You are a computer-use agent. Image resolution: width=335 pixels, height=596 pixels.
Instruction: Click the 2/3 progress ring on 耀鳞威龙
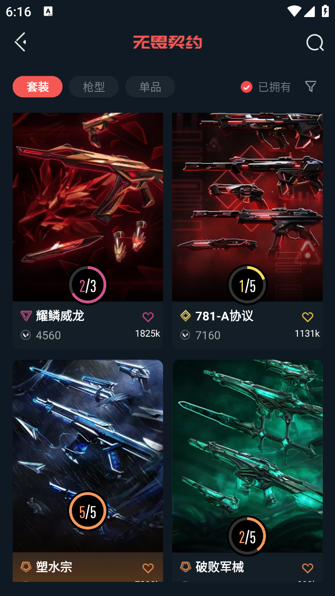coord(88,285)
